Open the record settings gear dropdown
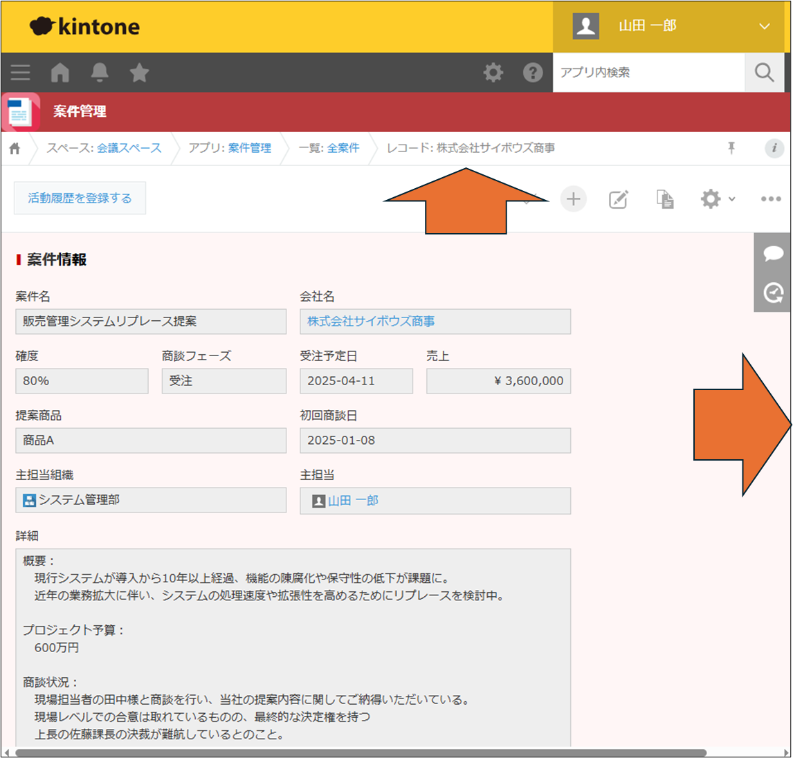 click(x=717, y=199)
